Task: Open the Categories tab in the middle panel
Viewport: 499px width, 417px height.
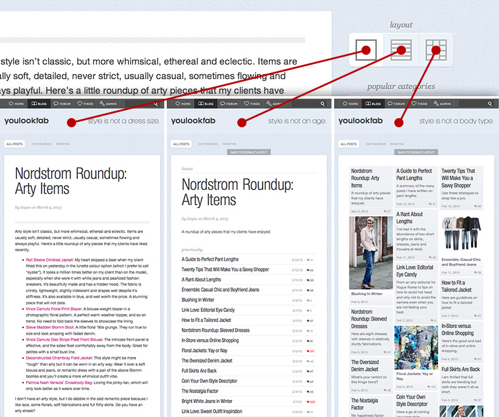Action: click(208, 144)
